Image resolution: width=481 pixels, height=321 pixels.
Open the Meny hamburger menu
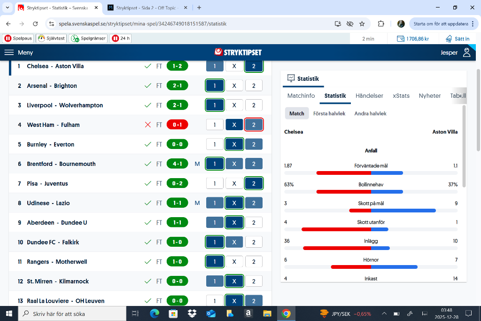9,53
